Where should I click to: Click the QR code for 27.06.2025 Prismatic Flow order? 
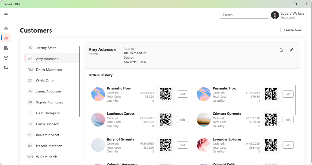point(271,94)
